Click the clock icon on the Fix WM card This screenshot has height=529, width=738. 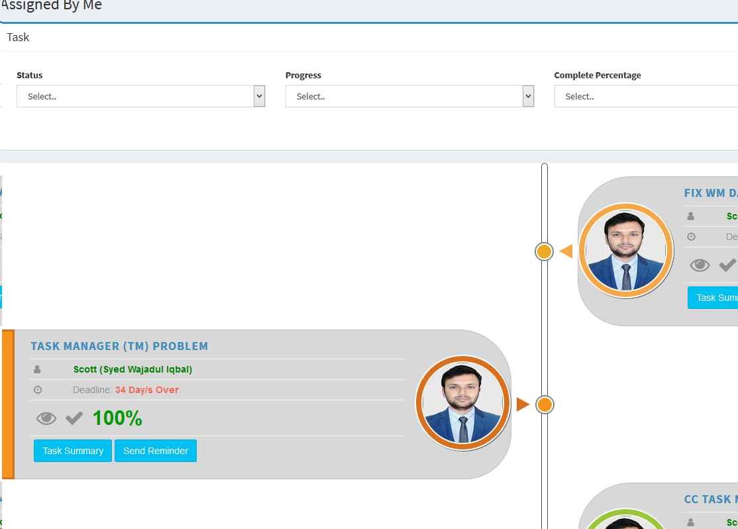691,237
